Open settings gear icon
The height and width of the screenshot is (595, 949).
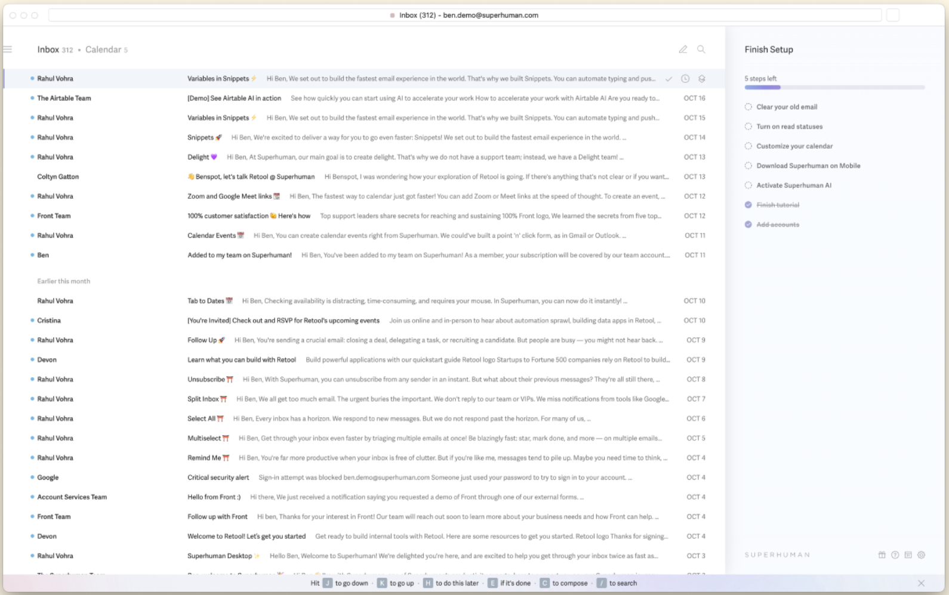click(x=921, y=555)
